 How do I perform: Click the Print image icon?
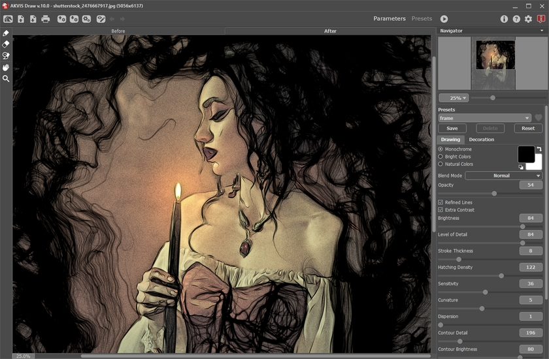click(46, 19)
